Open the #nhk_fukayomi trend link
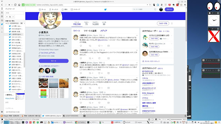 [x=148, y=93]
